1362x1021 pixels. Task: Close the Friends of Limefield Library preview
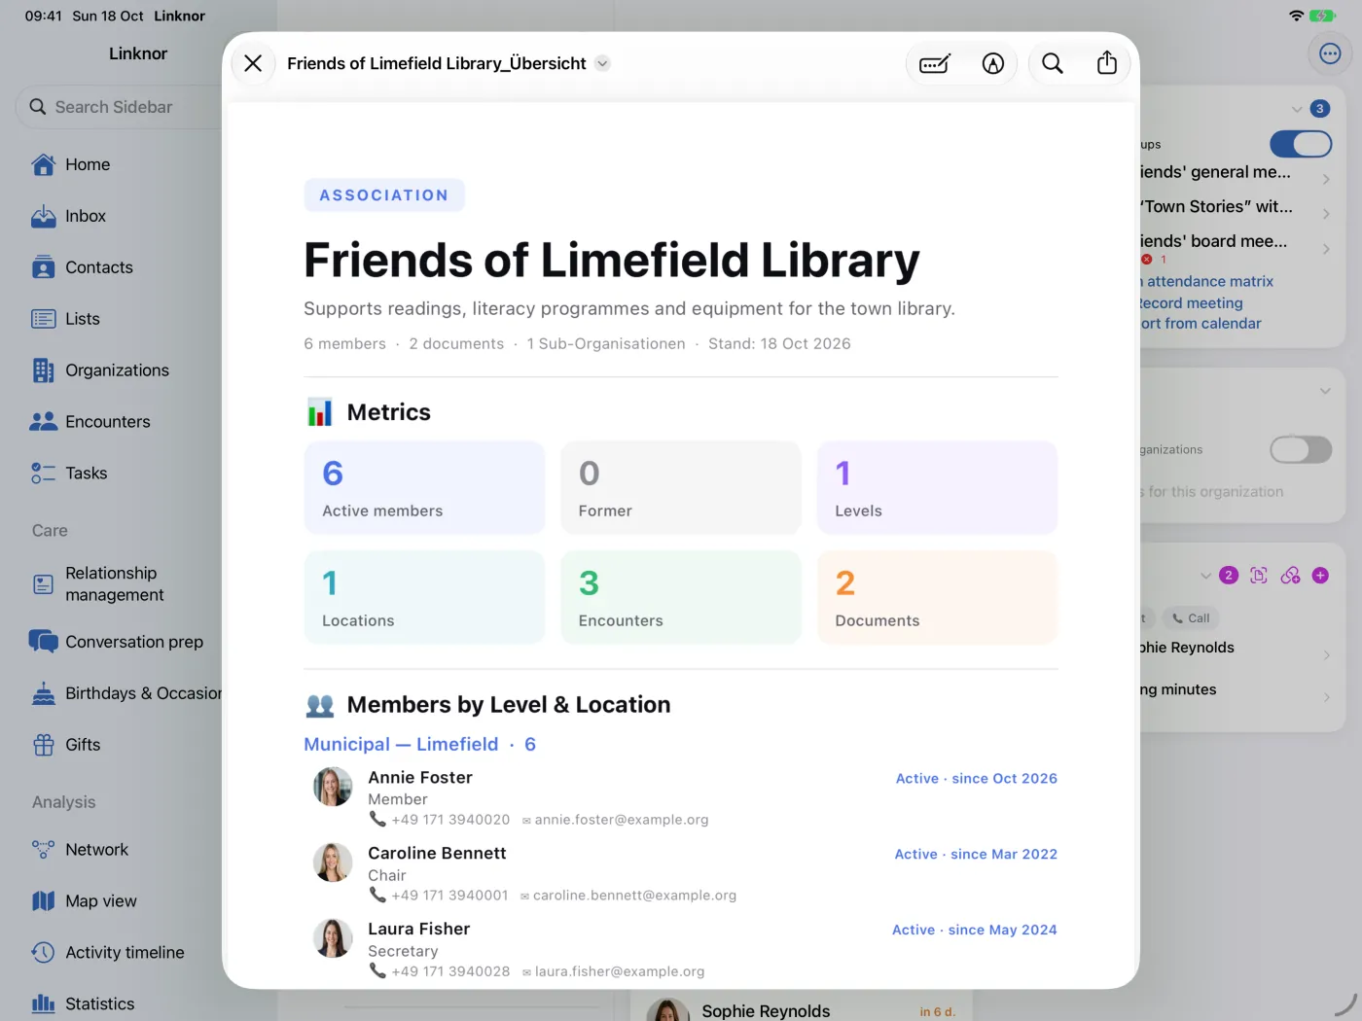[x=253, y=63]
